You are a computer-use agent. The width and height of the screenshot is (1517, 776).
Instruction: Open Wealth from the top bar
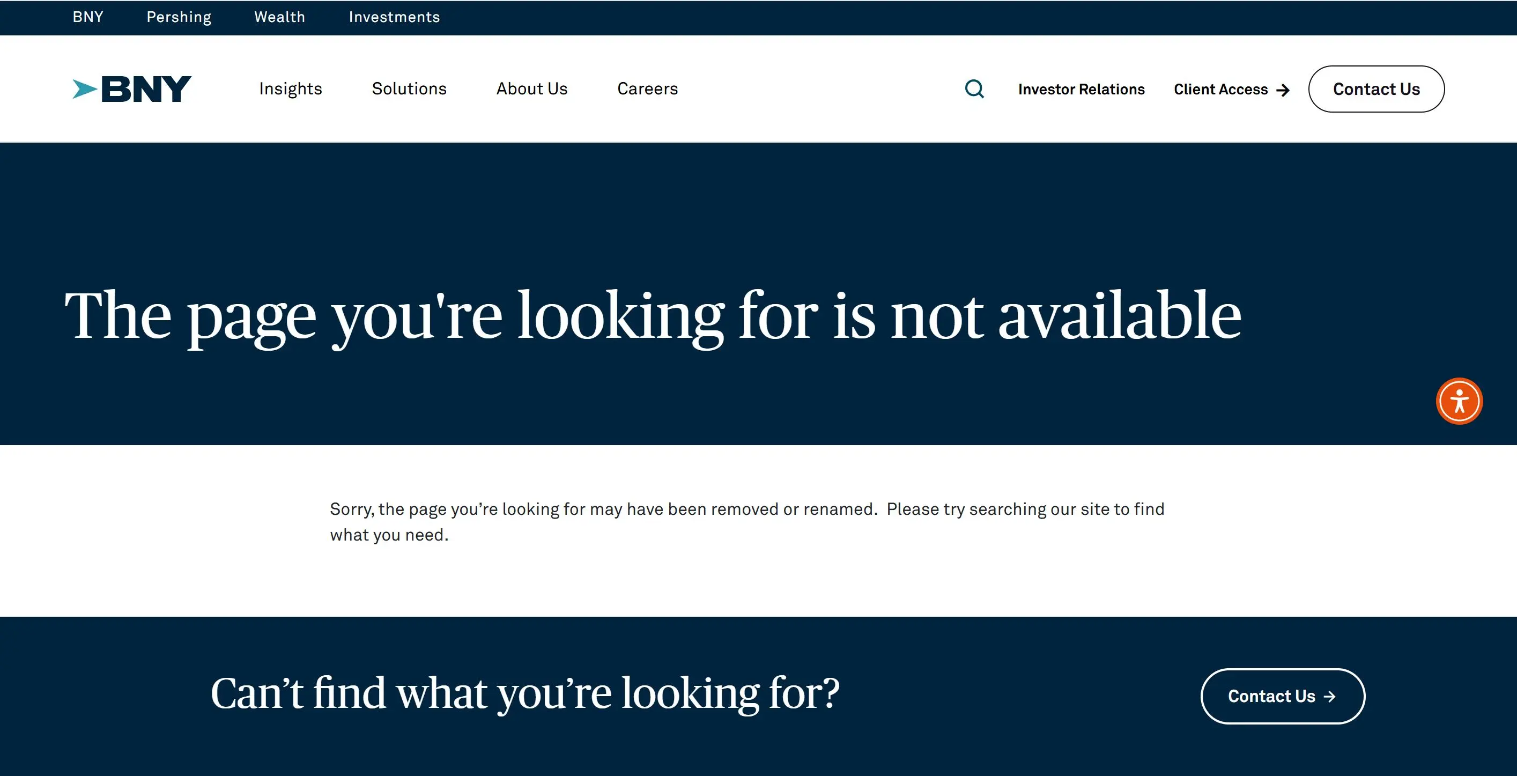click(x=280, y=17)
